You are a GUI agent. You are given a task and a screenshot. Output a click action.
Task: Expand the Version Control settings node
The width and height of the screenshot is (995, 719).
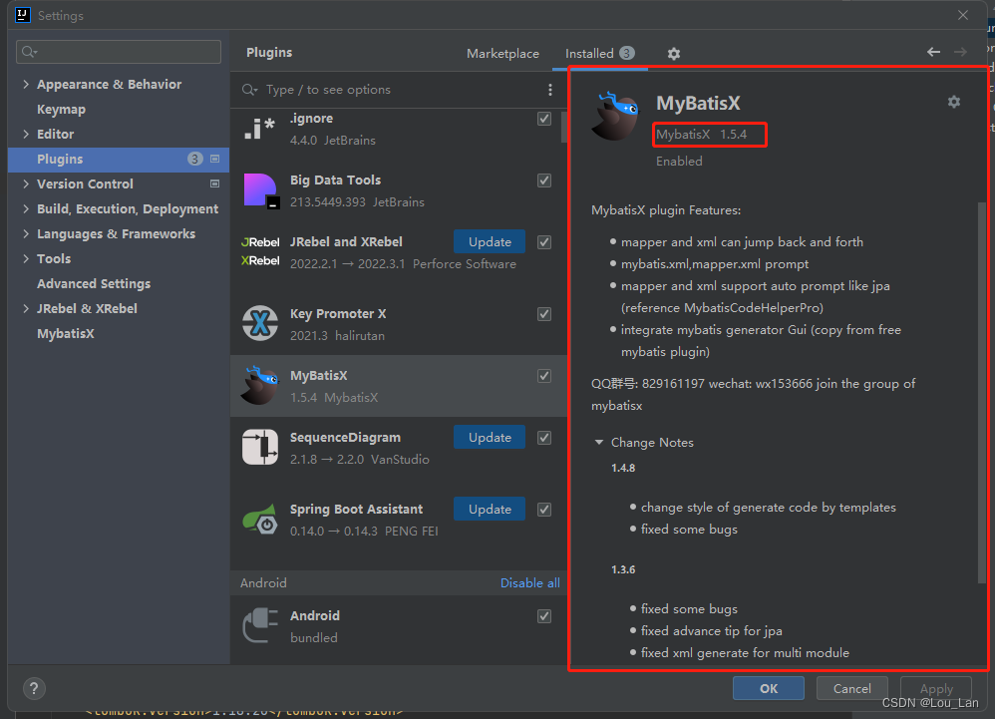26,183
